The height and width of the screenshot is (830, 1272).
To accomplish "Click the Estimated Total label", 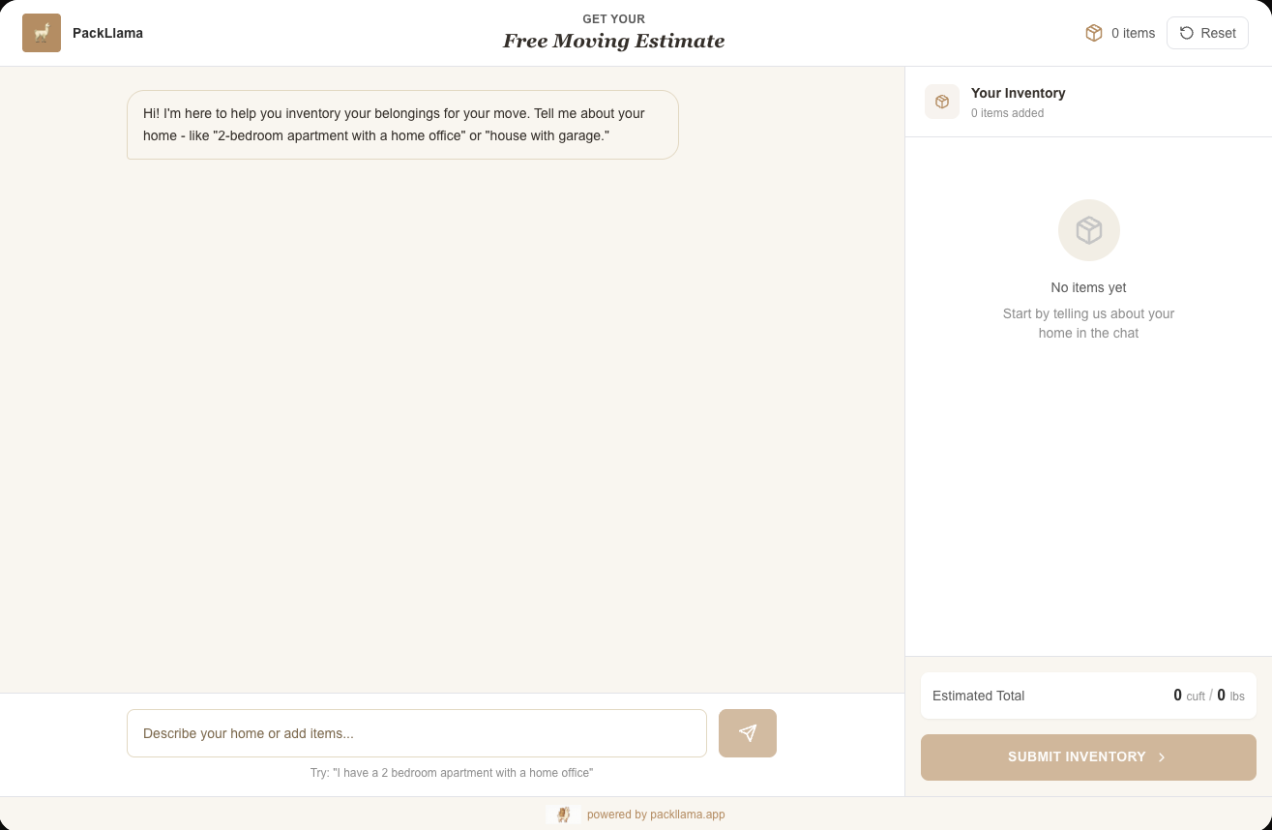I will click(x=978, y=696).
